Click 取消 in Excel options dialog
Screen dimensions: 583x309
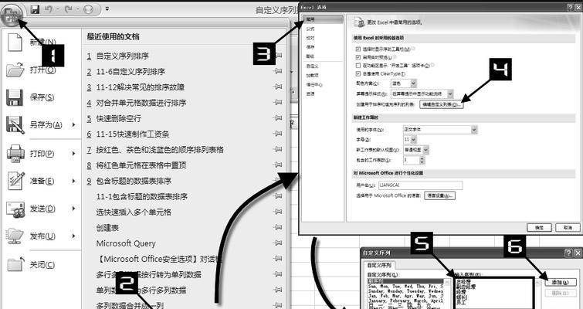pos(568,227)
